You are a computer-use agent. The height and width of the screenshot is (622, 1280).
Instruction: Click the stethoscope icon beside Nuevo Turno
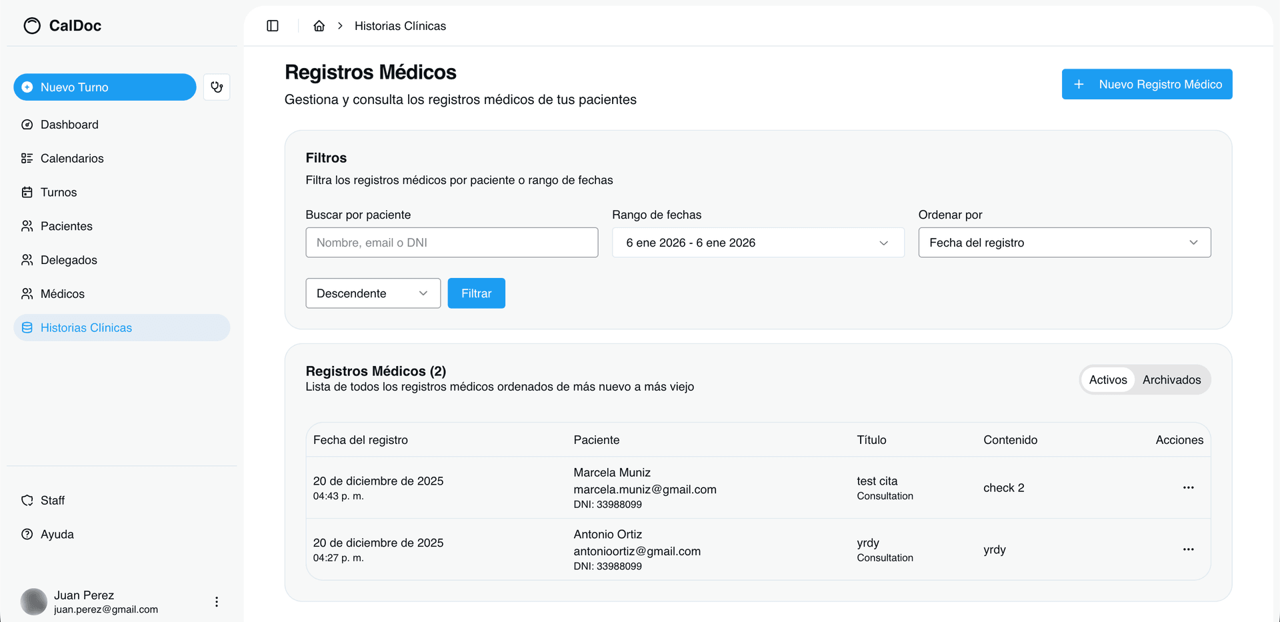click(217, 87)
